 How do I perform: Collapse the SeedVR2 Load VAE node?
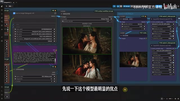[152, 45]
